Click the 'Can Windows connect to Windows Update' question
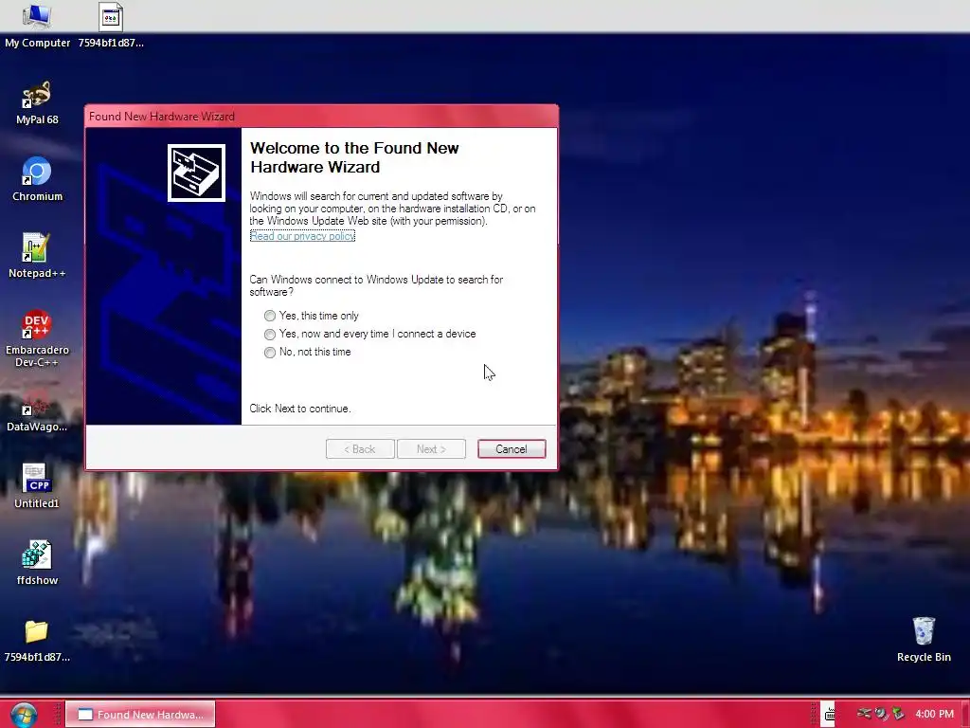The width and height of the screenshot is (970, 728). pyautogui.click(x=376, y=285)
